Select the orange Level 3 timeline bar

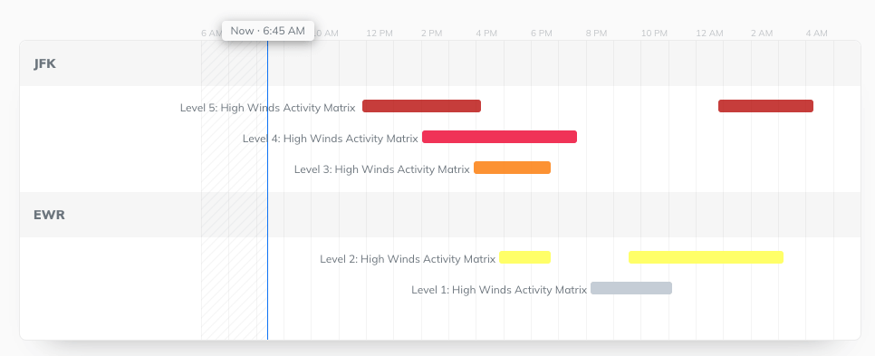[513, 168]
